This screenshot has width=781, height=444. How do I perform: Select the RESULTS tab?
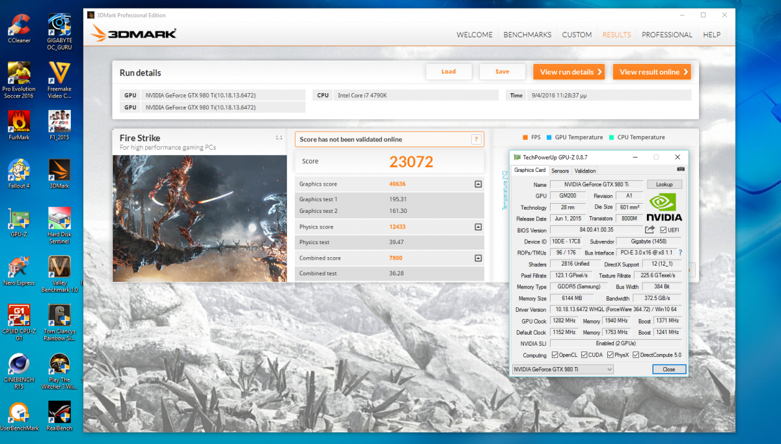tap(616, 35)
